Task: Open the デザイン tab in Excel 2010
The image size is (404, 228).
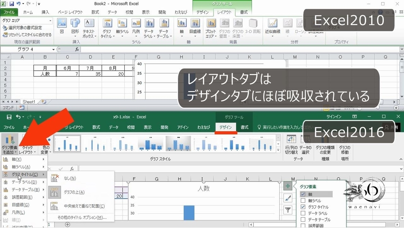Action: [x=202, y=12]
